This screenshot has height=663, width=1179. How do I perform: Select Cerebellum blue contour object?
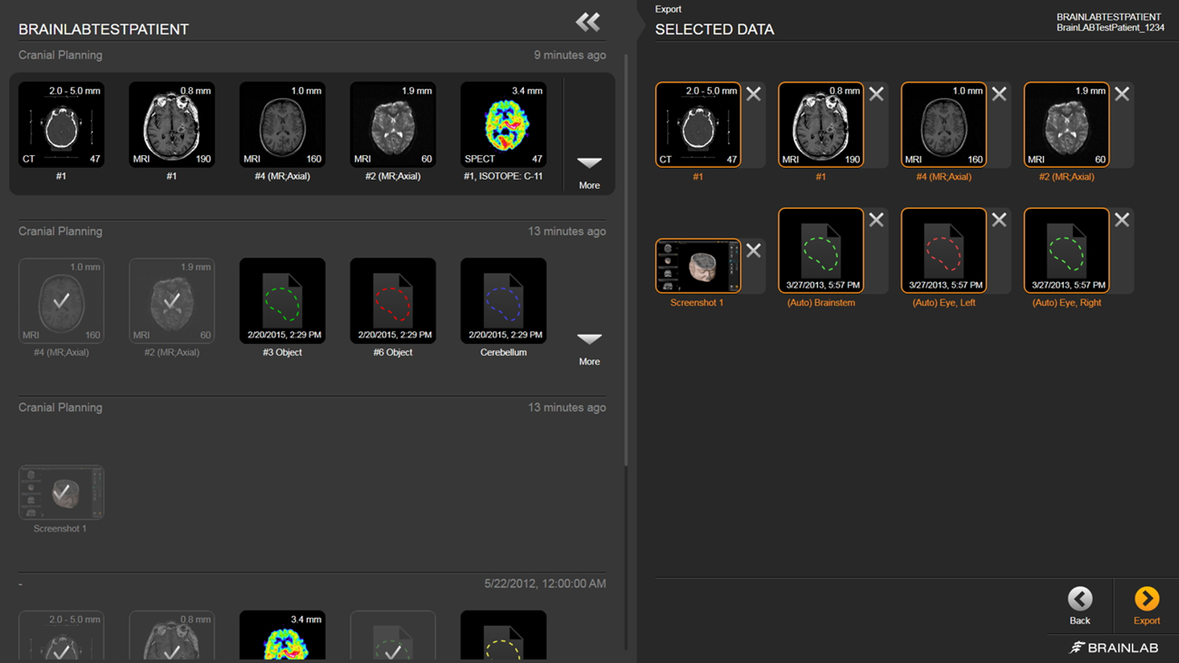(504, 301)
